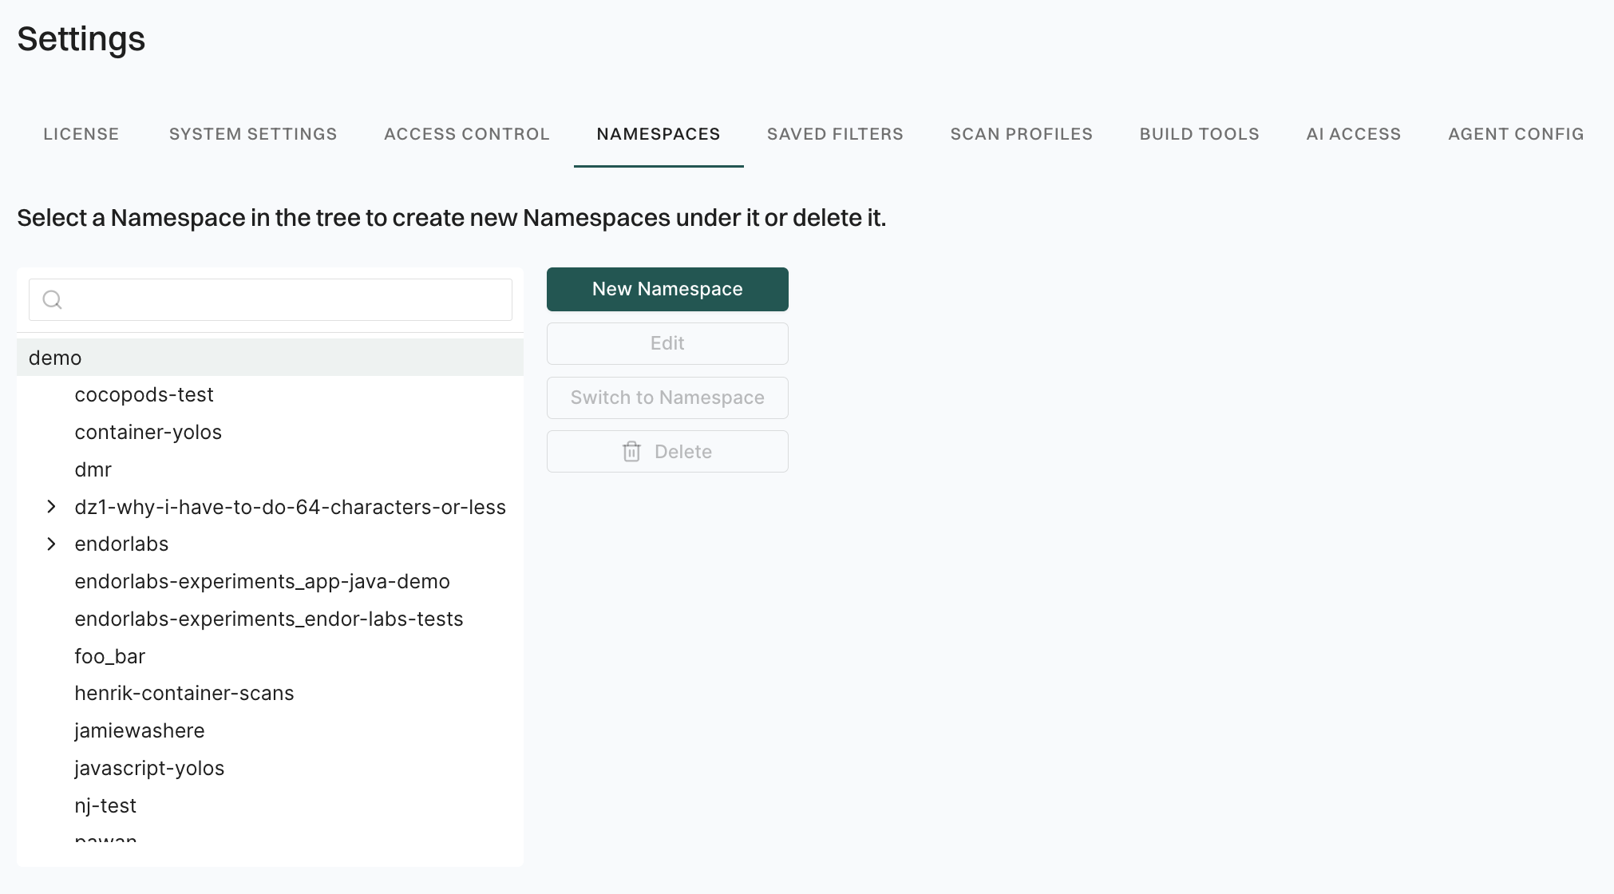The height and width of the screenshot is (894, 1614).
Task: Switch to the SAVED FILTERS tab
Action: tap(834, 133)
